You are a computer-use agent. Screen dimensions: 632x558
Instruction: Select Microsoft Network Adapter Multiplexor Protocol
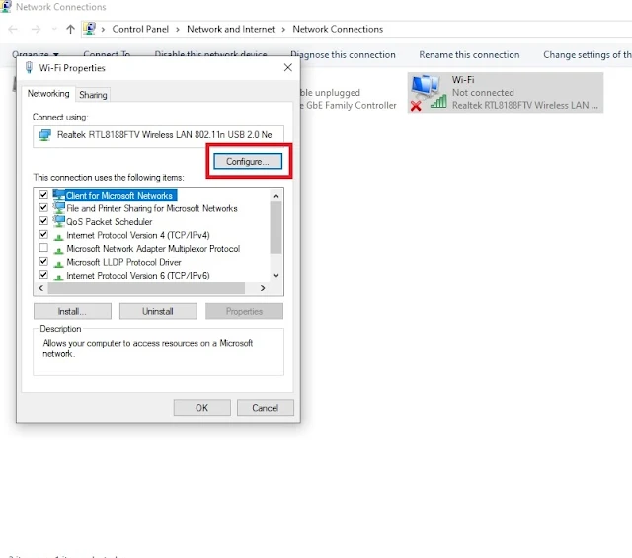(x=153, y=248)
